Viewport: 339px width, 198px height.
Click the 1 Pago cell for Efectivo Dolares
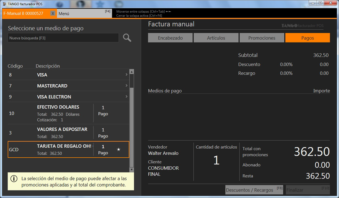[103, 111]
